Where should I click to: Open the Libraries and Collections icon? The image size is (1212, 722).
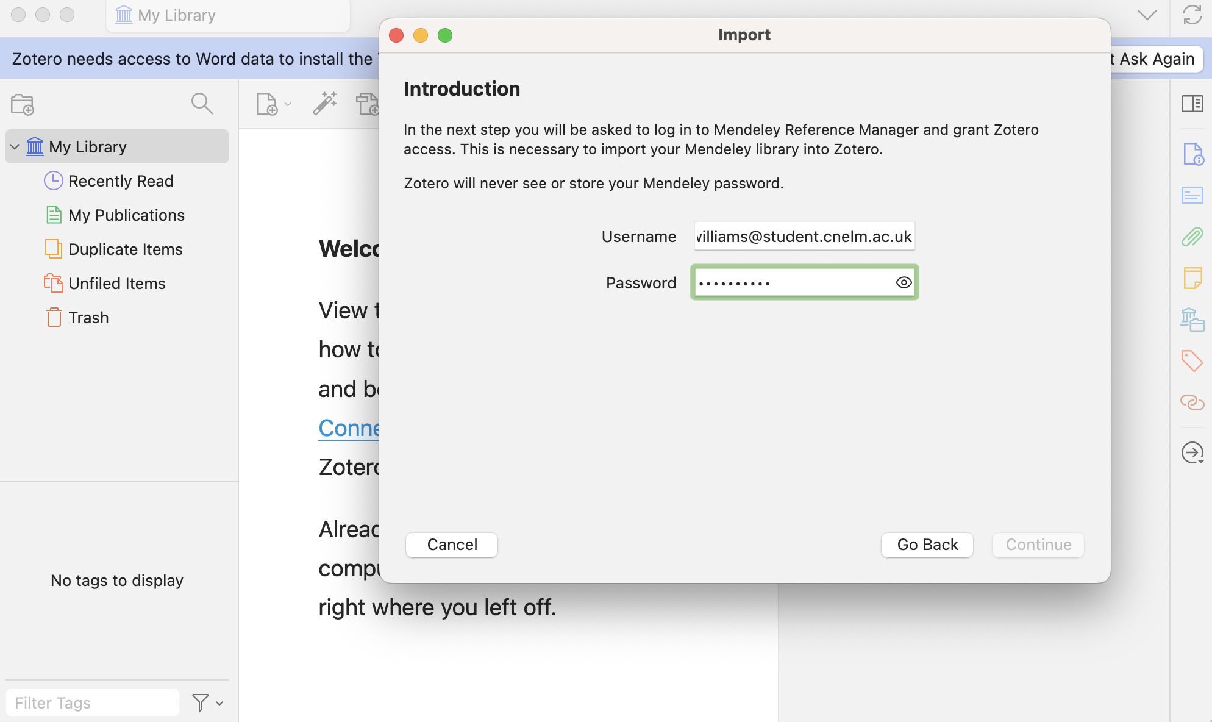pyautogui.click(x=1192, y=320)
